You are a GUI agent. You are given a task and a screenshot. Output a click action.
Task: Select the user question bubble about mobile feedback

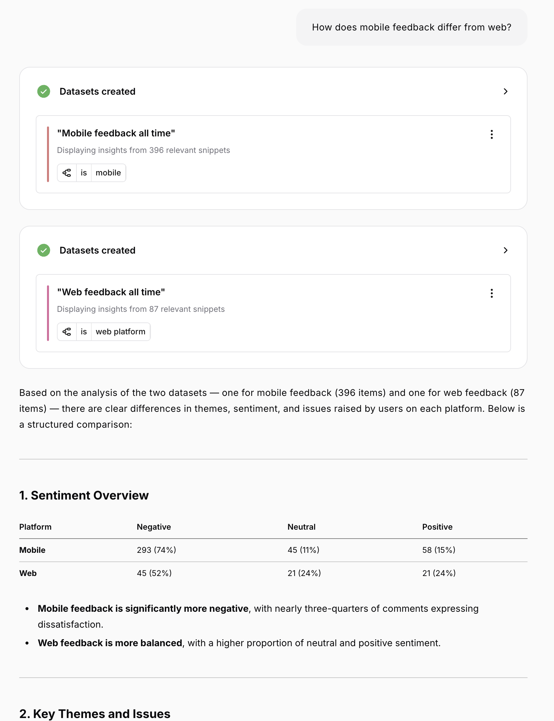pyautogui.click(x=412, y=27)
